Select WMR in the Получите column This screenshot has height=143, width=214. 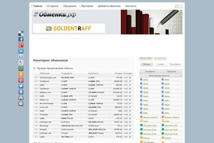coord(167,84)
